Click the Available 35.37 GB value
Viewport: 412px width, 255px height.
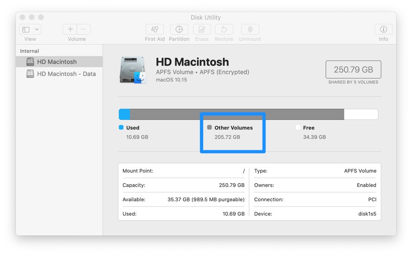206,199
